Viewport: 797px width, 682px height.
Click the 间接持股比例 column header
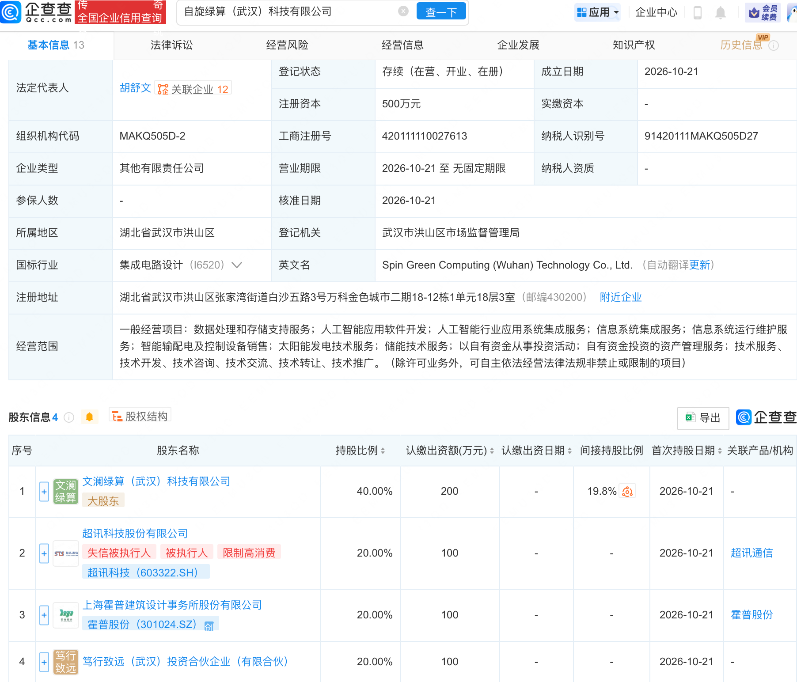611,451
